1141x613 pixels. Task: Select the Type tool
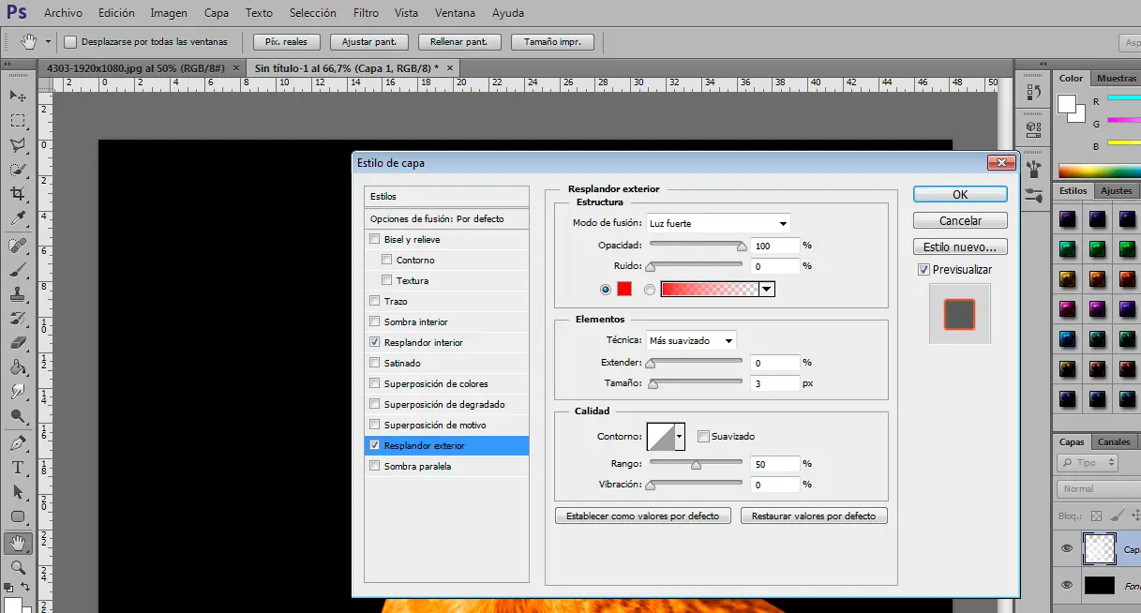pos(18,468)
